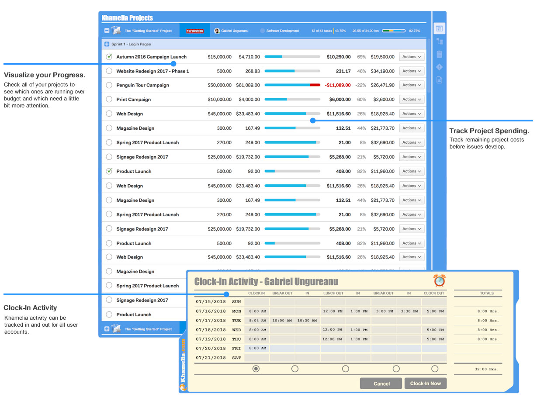Expand the bottom Getting Started project with plus
537x404 pixels.
[x=107, y=329]
